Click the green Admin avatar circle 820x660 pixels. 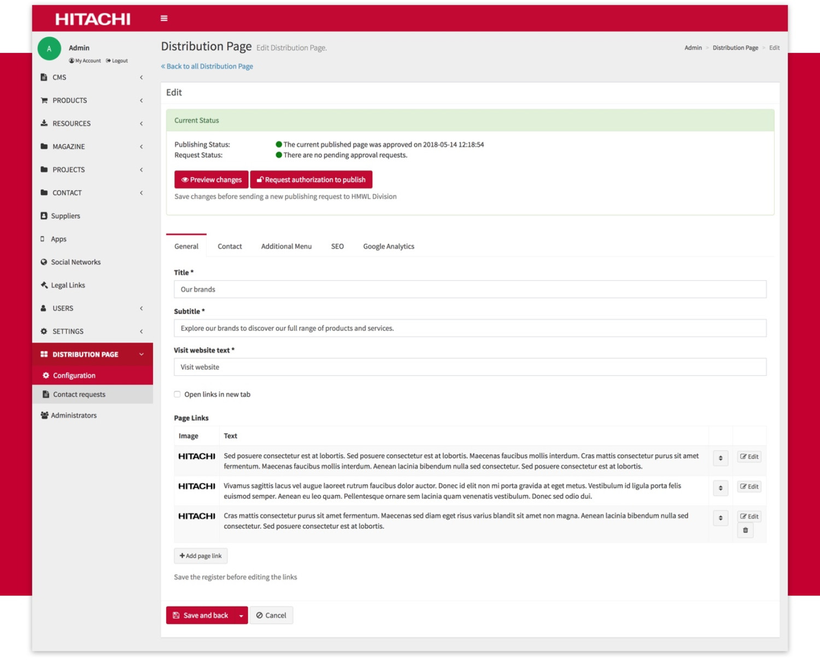click(49, 49)
